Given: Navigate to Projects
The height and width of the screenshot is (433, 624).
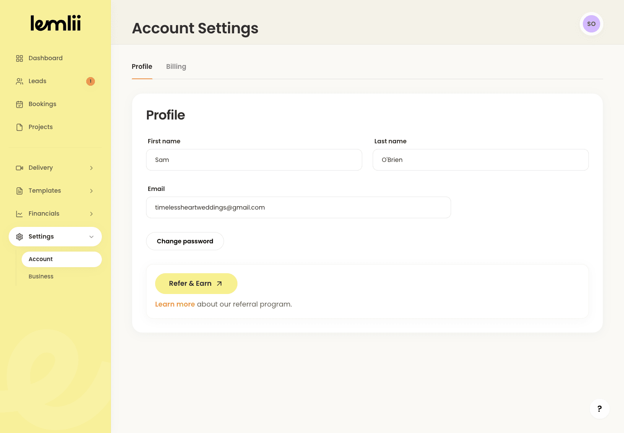Looking at the screenshot, I should pos(55,127).
